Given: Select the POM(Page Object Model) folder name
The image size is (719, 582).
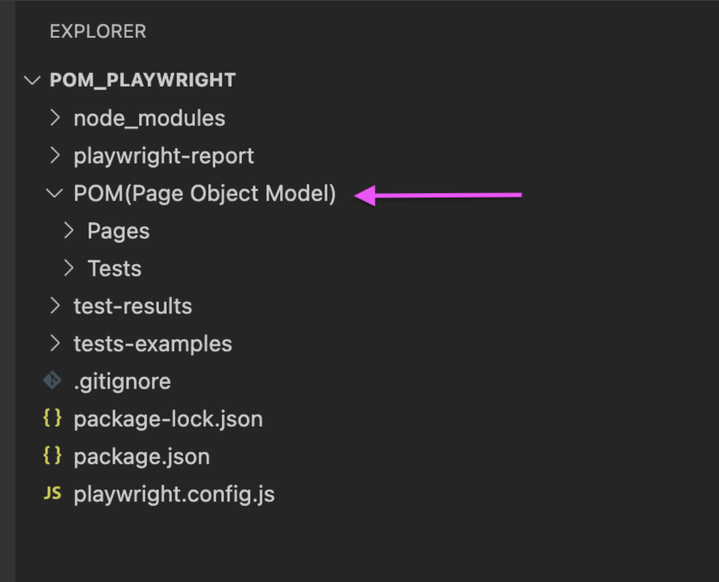Looking at the screenshot, I should (x=205, y=193).
